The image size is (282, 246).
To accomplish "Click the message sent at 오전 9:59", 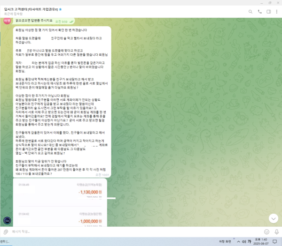I will [x=44, y=21].
